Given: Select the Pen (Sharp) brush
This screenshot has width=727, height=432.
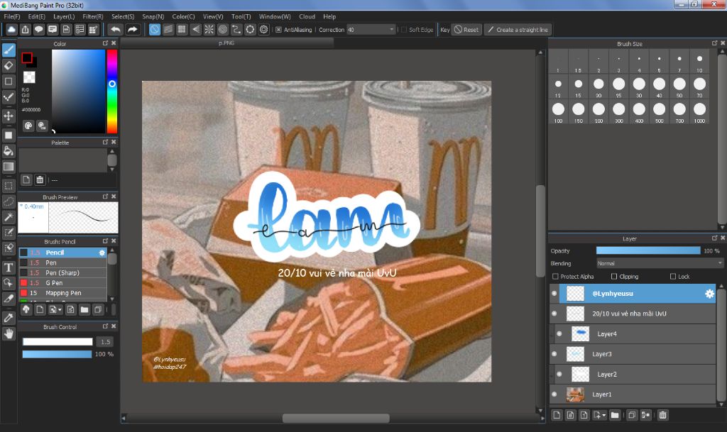Looking at the screenshot, I should 62,272.
